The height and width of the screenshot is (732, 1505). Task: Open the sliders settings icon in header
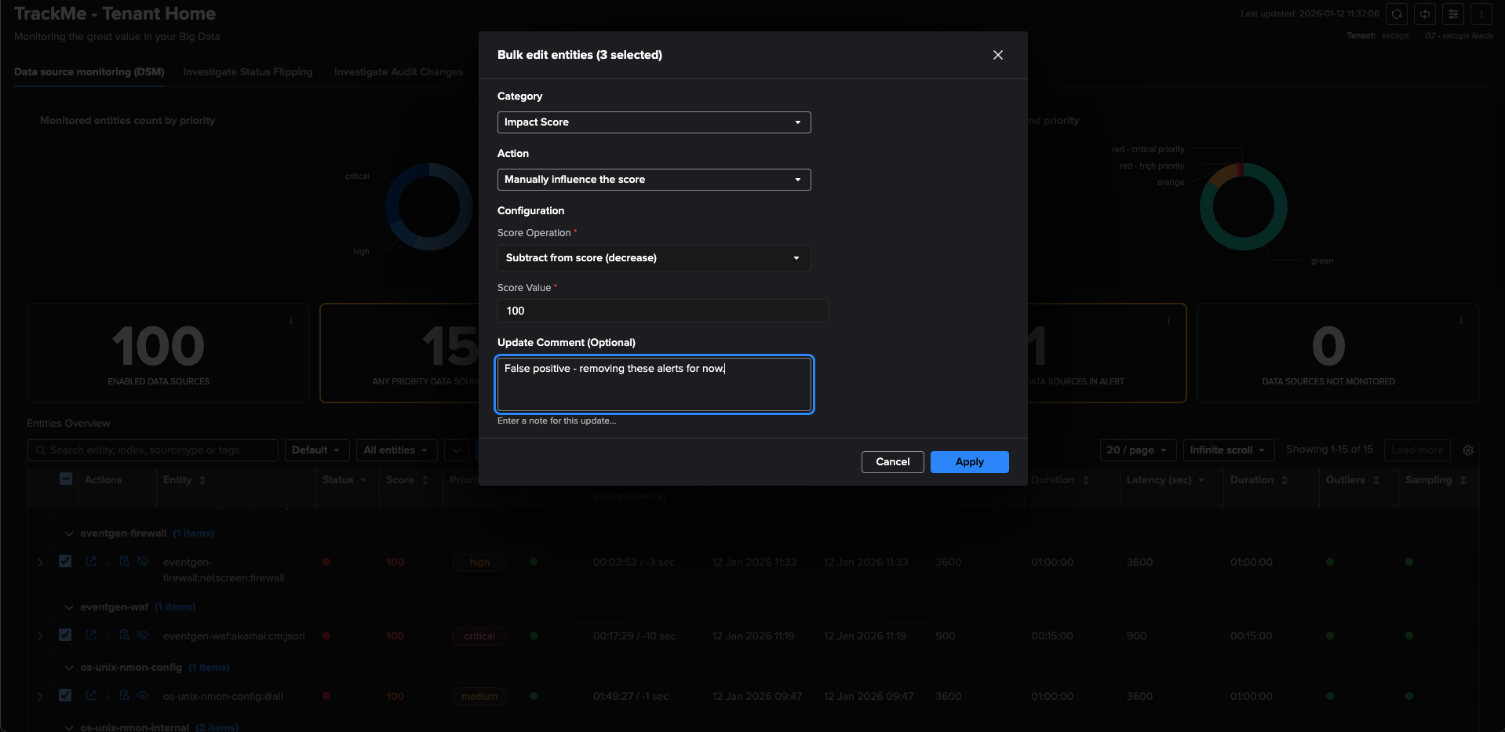click(x=1453, y=14)
